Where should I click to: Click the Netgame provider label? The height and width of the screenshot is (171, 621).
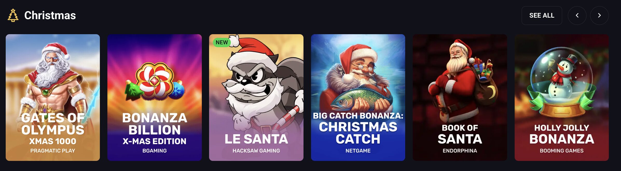[358, 151]
